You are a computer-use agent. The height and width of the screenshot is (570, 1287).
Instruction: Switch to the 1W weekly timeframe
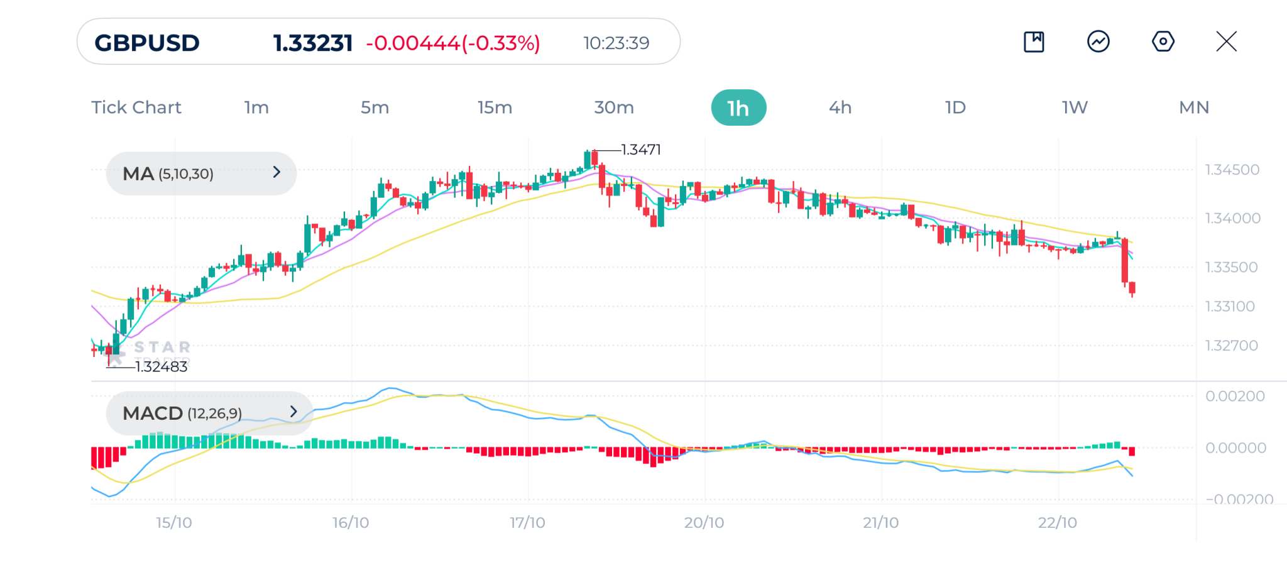coord(1075,107)
